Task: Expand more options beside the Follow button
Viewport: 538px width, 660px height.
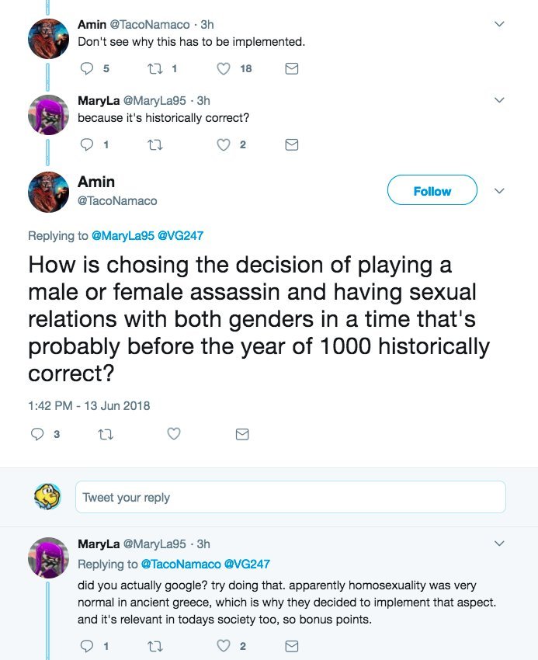Action: point(500,191)
